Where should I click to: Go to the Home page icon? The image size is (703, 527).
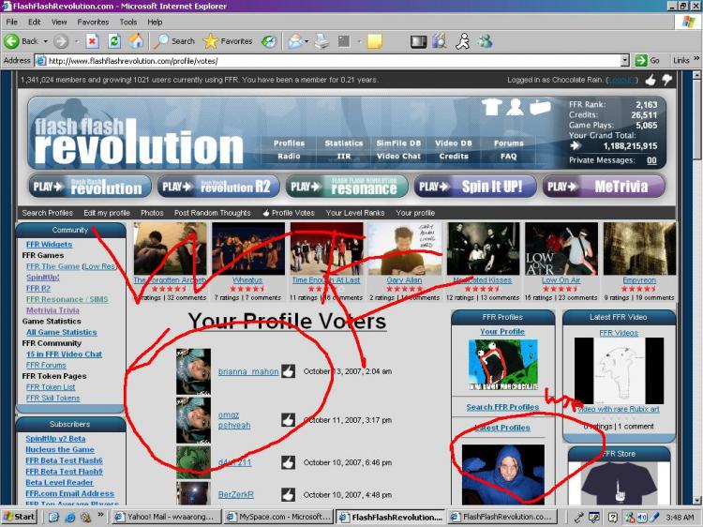[x=136, y=41]
